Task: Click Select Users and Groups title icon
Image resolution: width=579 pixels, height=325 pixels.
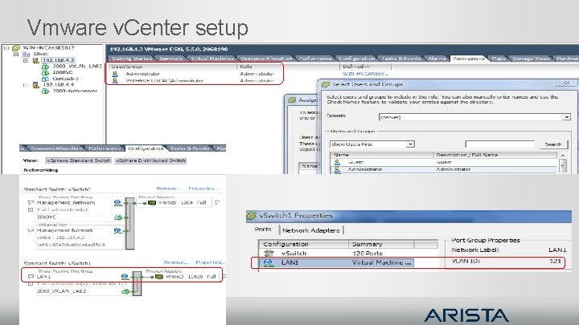Action: pyautogui.click(x=326, y=84)
